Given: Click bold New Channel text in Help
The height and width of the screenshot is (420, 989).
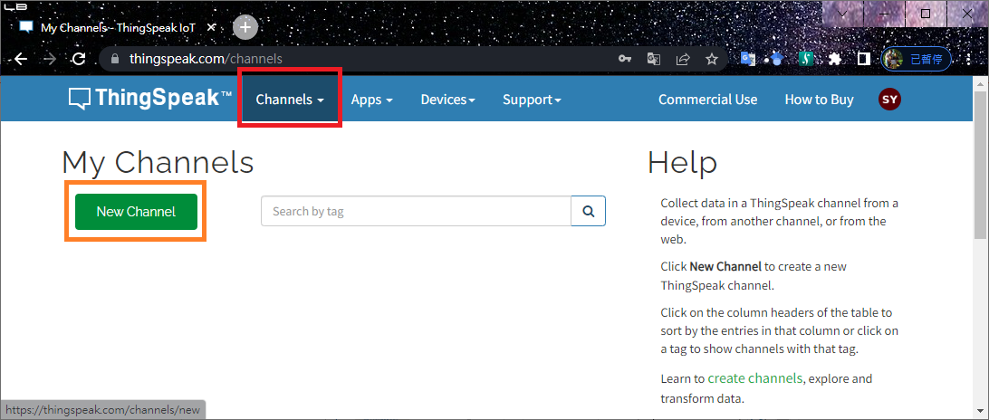Looking at the screenshot, I should pyautogui.click(x=725, y=266).
